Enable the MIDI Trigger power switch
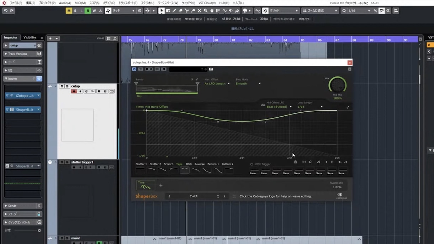 pyautogui.click(x=252, y=164)
